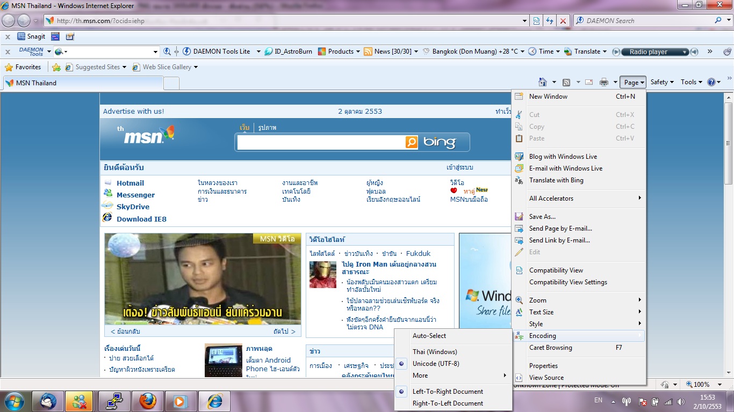
Task: Open DAEMON Tools Lite from the toolbar
Action: point(217,51)
